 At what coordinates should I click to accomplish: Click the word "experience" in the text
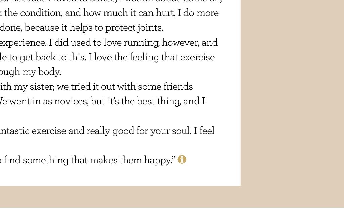point(23,43)
